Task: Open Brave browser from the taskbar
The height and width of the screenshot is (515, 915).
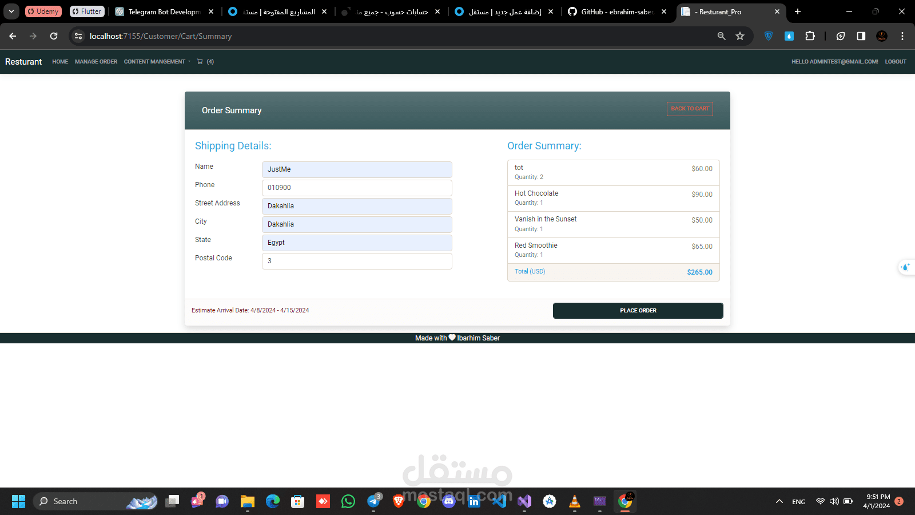Action: [399, 501]
